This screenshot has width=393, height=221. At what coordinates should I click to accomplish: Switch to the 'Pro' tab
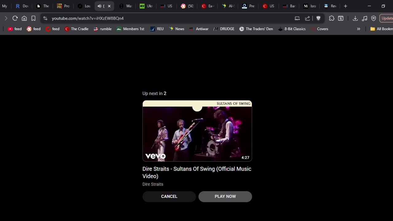pos(63,6)
